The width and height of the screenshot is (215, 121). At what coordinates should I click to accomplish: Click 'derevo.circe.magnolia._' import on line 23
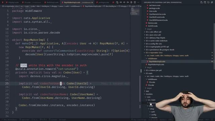(x=49, y=76)
